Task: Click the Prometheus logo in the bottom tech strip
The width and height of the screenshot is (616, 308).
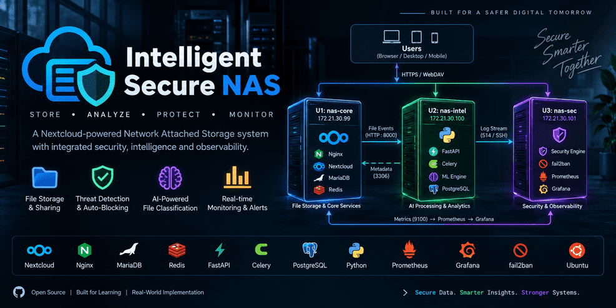Action: tap(410, 250)
